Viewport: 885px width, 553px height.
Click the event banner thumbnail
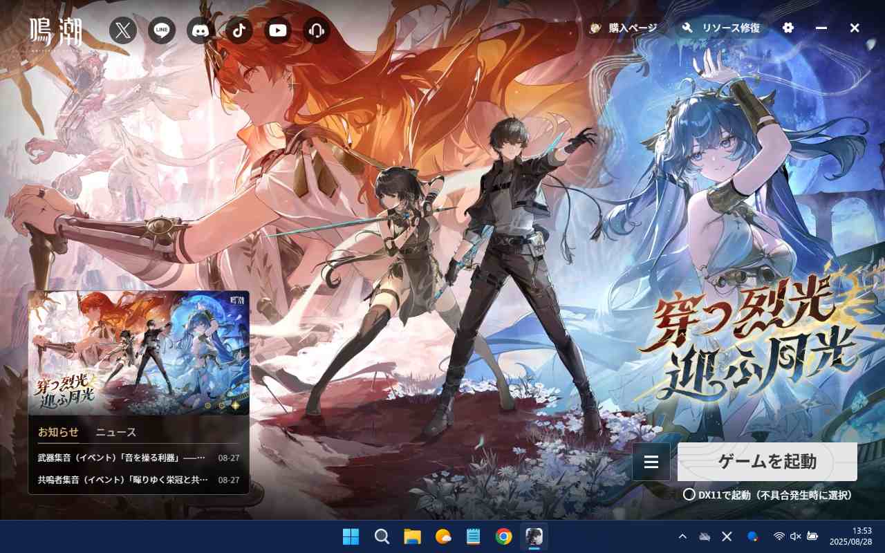click(138, 353)
